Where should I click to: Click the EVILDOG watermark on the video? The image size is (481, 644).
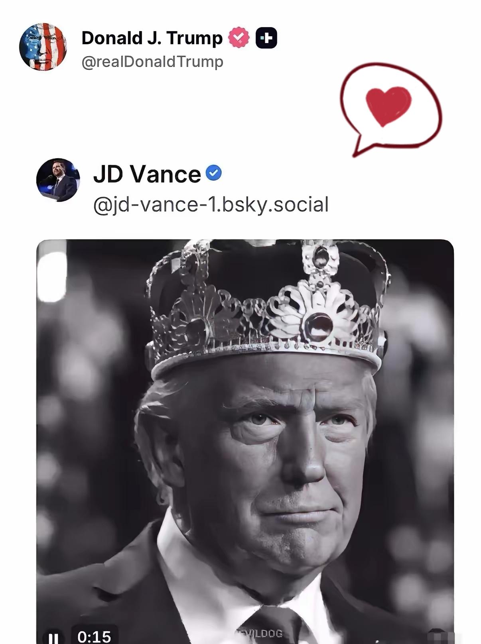262,633
